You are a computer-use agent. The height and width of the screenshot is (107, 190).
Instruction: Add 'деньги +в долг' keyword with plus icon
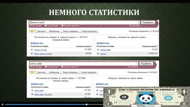point(32,50)
